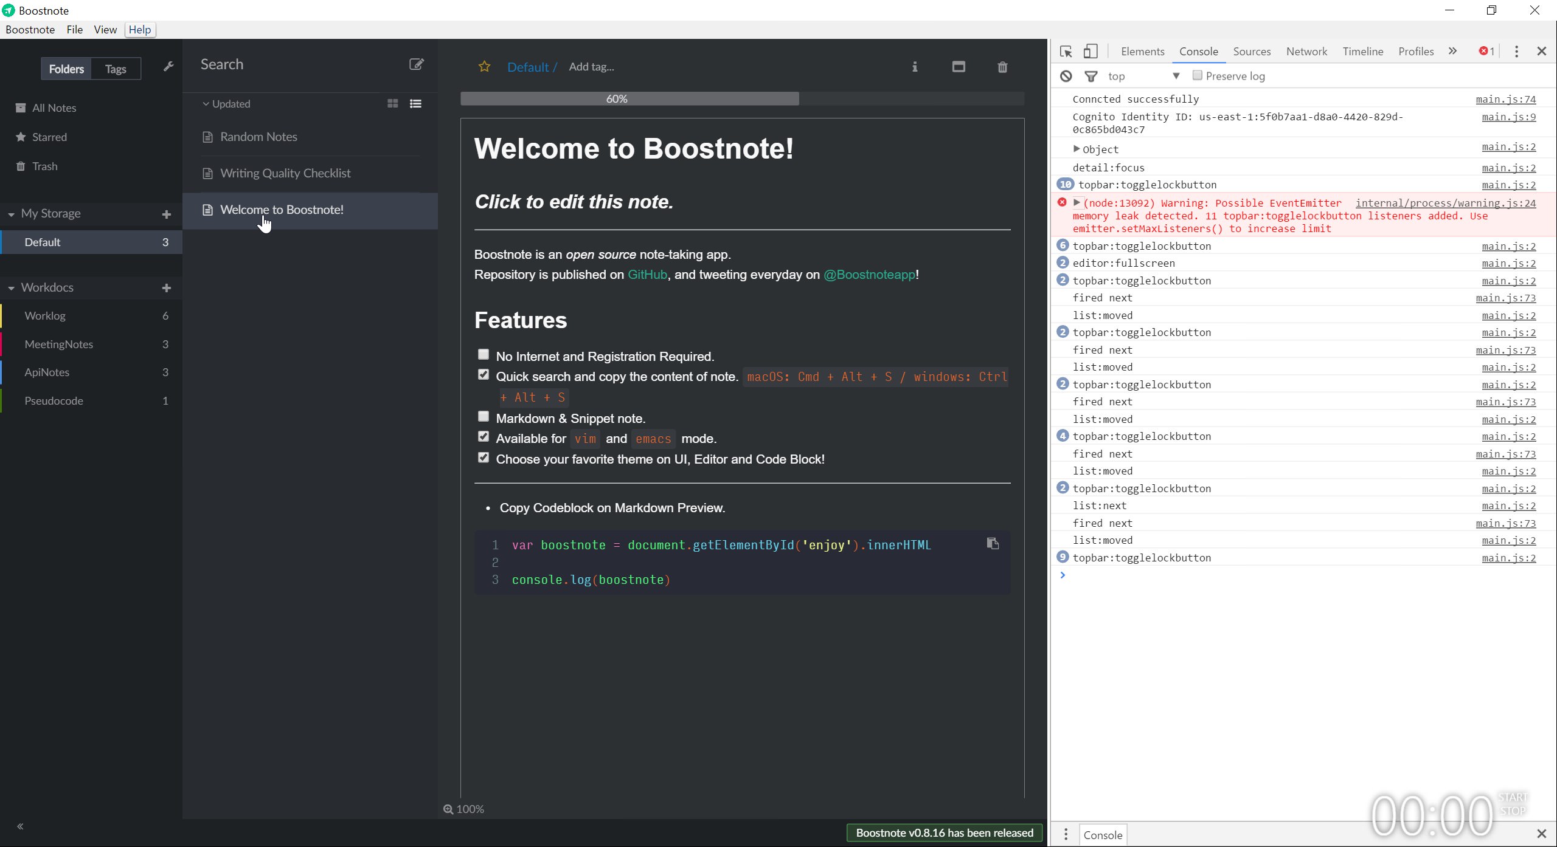Switch note list to list view

click(416, 104)
